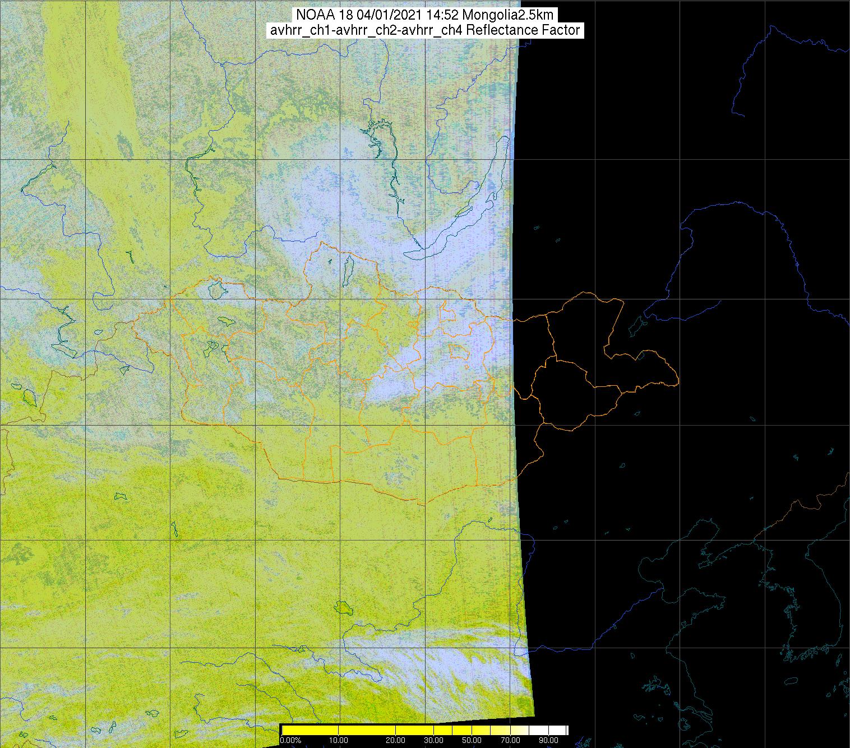Screen dimensions: 850x748
Task: Click the title line 'NOAA 18 04/01/2021 14:52 Mongolia2.5km'
Action: pos(425,15)
